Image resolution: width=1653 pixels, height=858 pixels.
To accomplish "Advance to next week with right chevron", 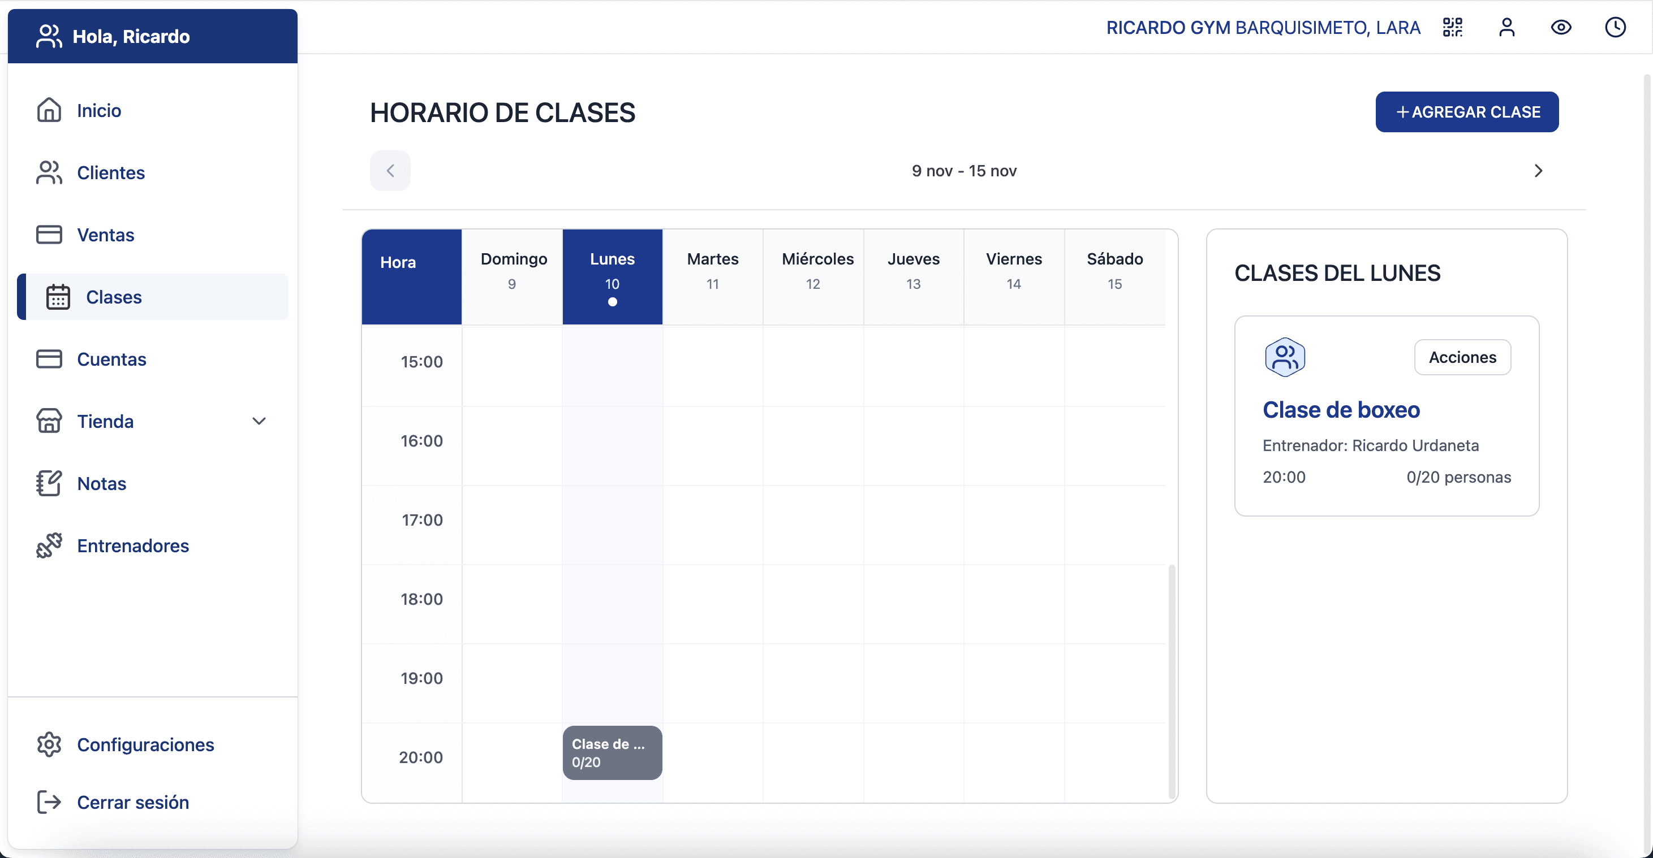I will click(1538, 170).
